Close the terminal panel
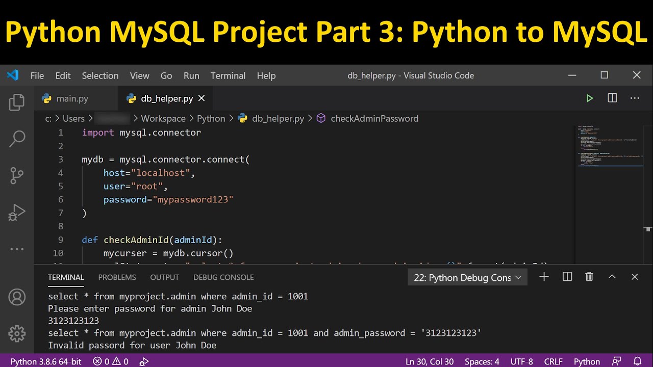 point(635,277)
